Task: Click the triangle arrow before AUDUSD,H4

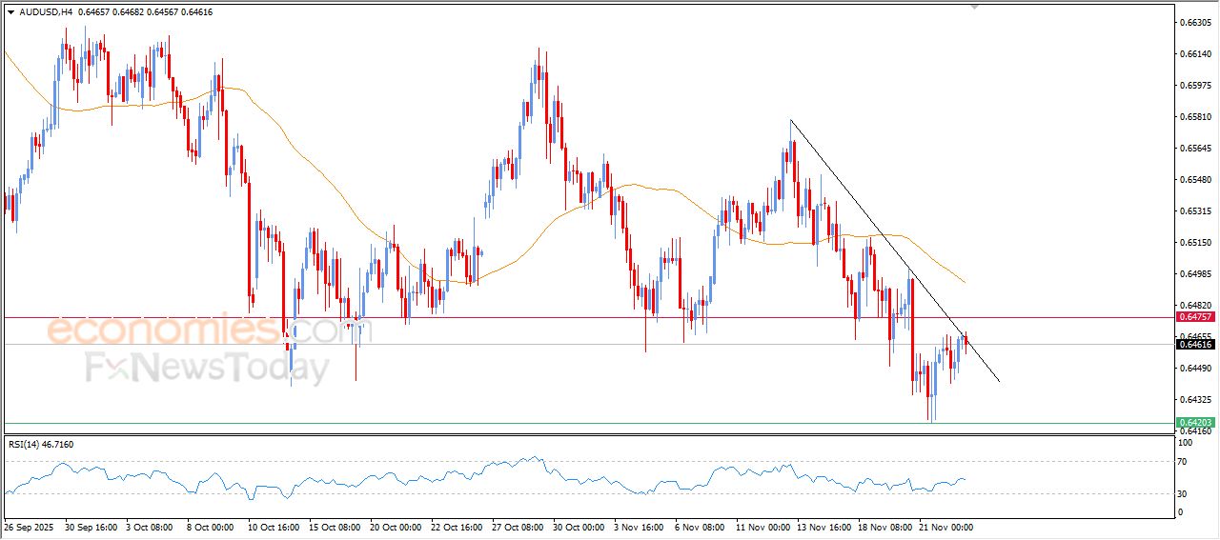Action: click(x=10, y=12)
